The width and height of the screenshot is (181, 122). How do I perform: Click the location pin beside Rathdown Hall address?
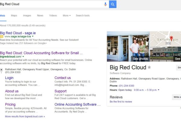(x=2, y=71)
